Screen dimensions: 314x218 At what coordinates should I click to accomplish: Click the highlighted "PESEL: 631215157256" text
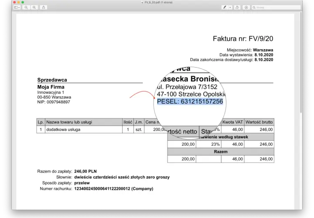click(190, 102)
